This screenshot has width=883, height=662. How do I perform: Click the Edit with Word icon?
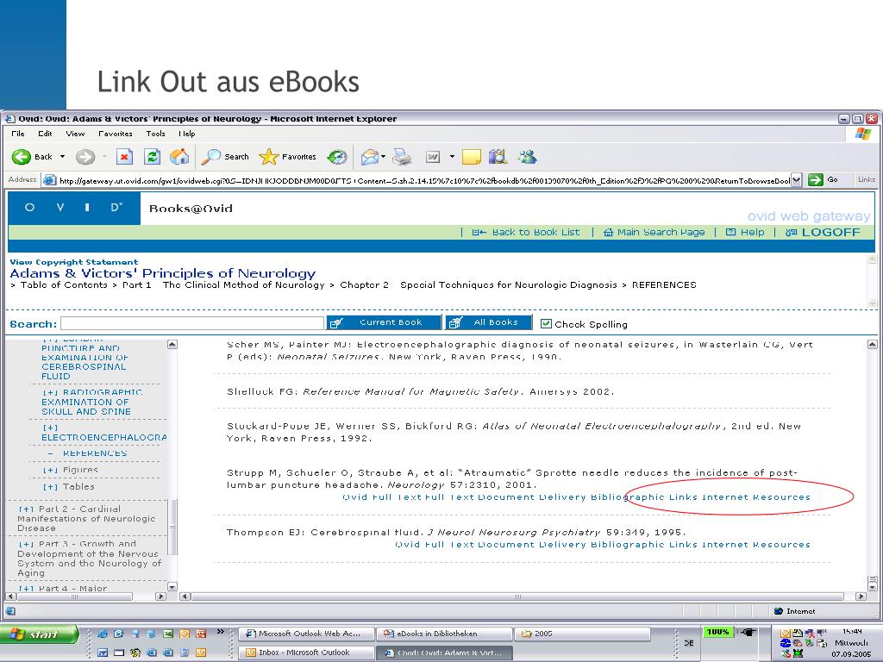click(433, 157)
